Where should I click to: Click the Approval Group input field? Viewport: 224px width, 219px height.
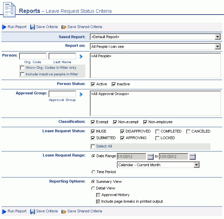(62, 94)
